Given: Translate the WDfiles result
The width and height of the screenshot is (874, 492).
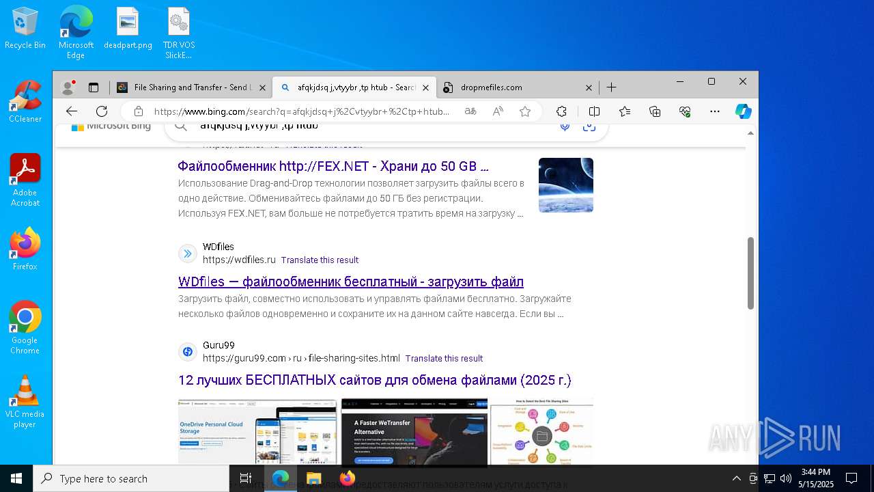Looking at the screenshot, I should click(x=320, y=260).
